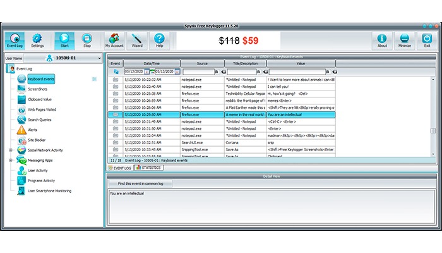The image size is (442, 253).
Task: Click the filter icon under the Event column
Action: tap(116, 71)
